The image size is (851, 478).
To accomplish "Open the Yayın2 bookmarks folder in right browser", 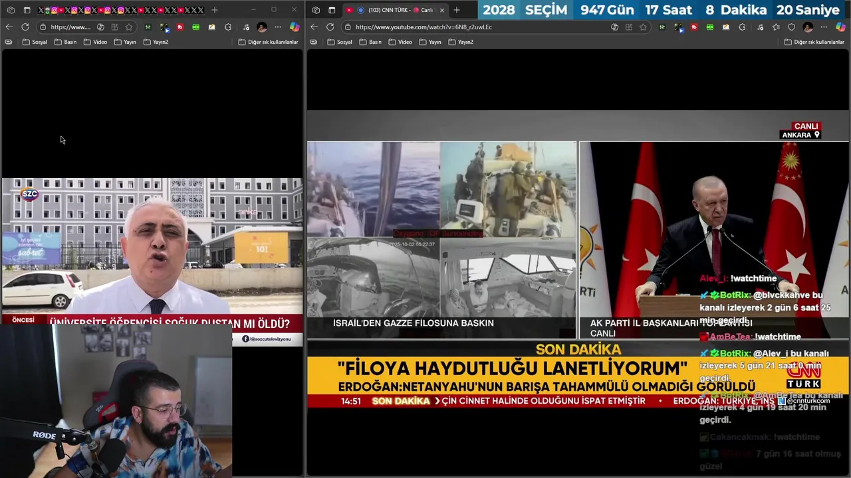I will [461, 42].
